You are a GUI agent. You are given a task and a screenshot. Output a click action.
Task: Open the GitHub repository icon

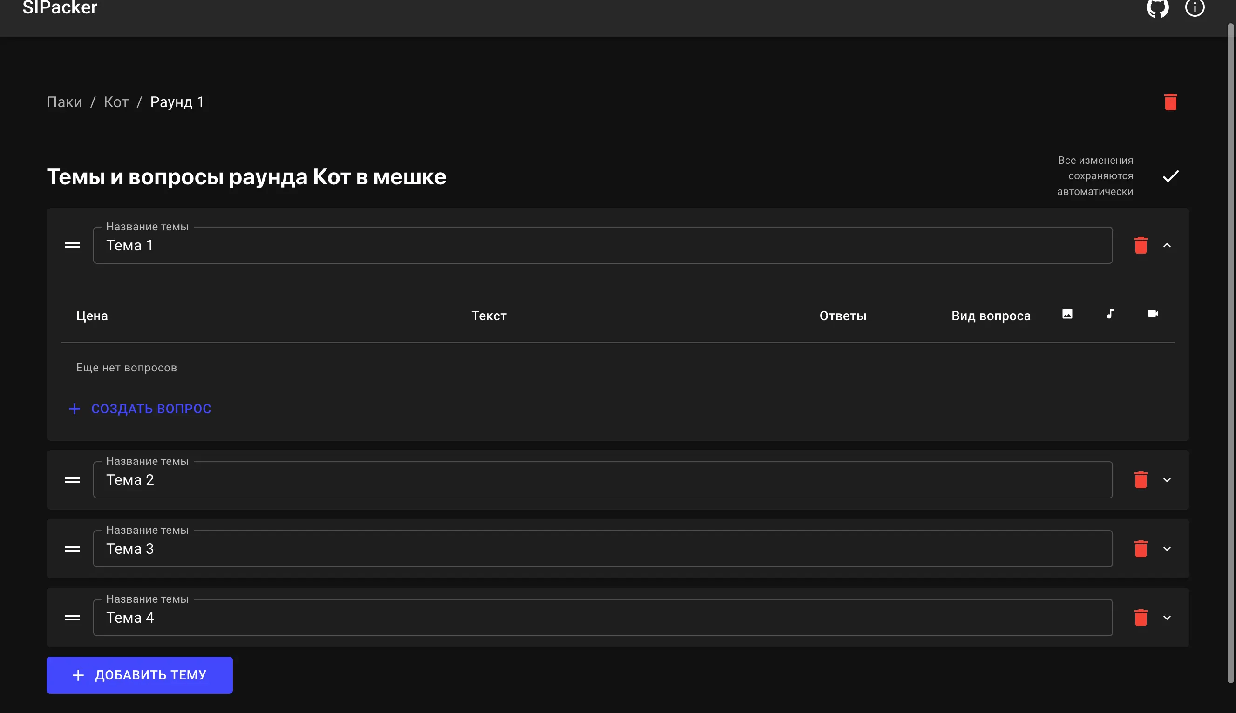coord(1158,8)
